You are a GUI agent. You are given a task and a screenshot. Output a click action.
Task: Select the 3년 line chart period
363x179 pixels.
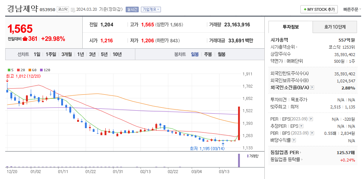[92, 55]
